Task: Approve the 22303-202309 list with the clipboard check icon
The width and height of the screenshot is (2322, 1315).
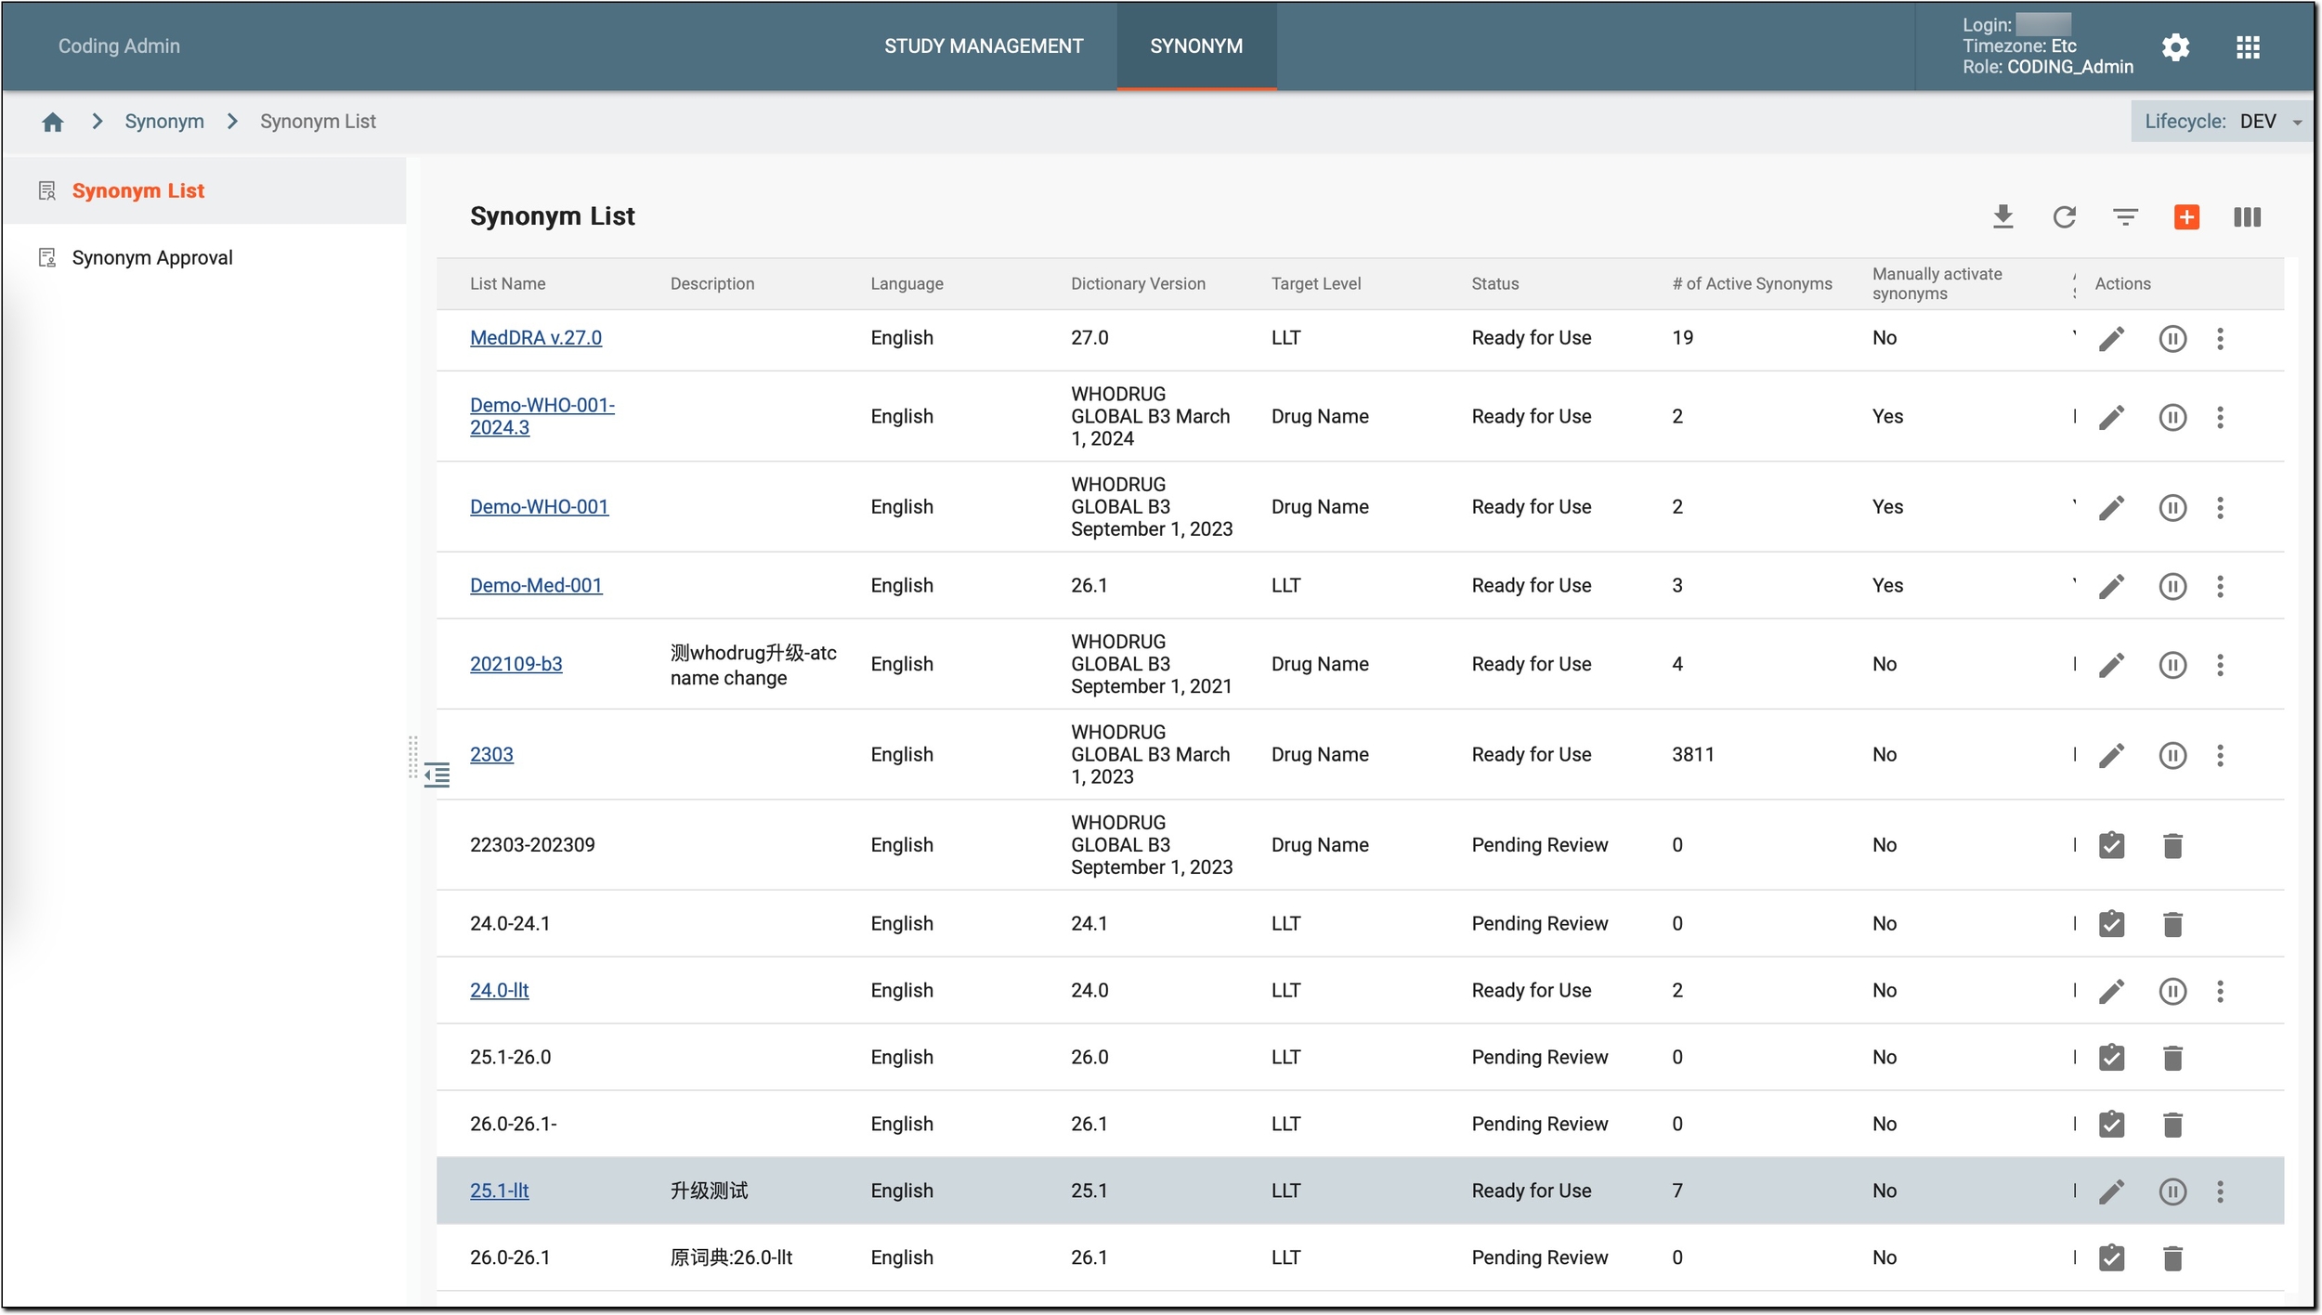Action: point(2111,846)
